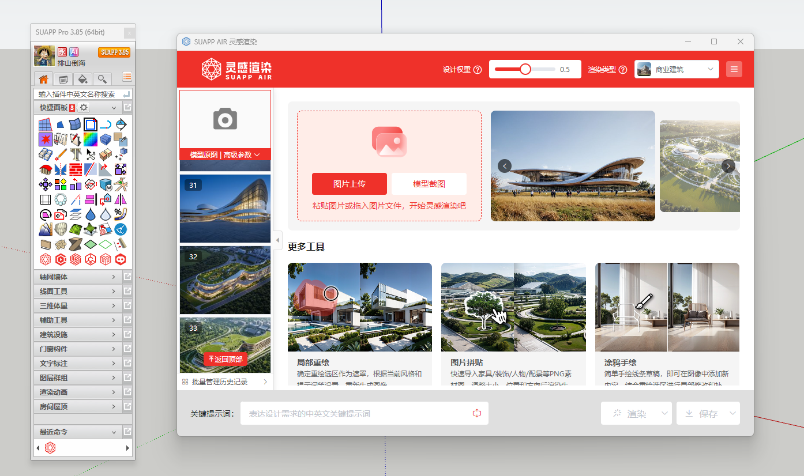Click the camera capture icon in history sidebar
The image size is (804, 476).
tap(225, 118)
